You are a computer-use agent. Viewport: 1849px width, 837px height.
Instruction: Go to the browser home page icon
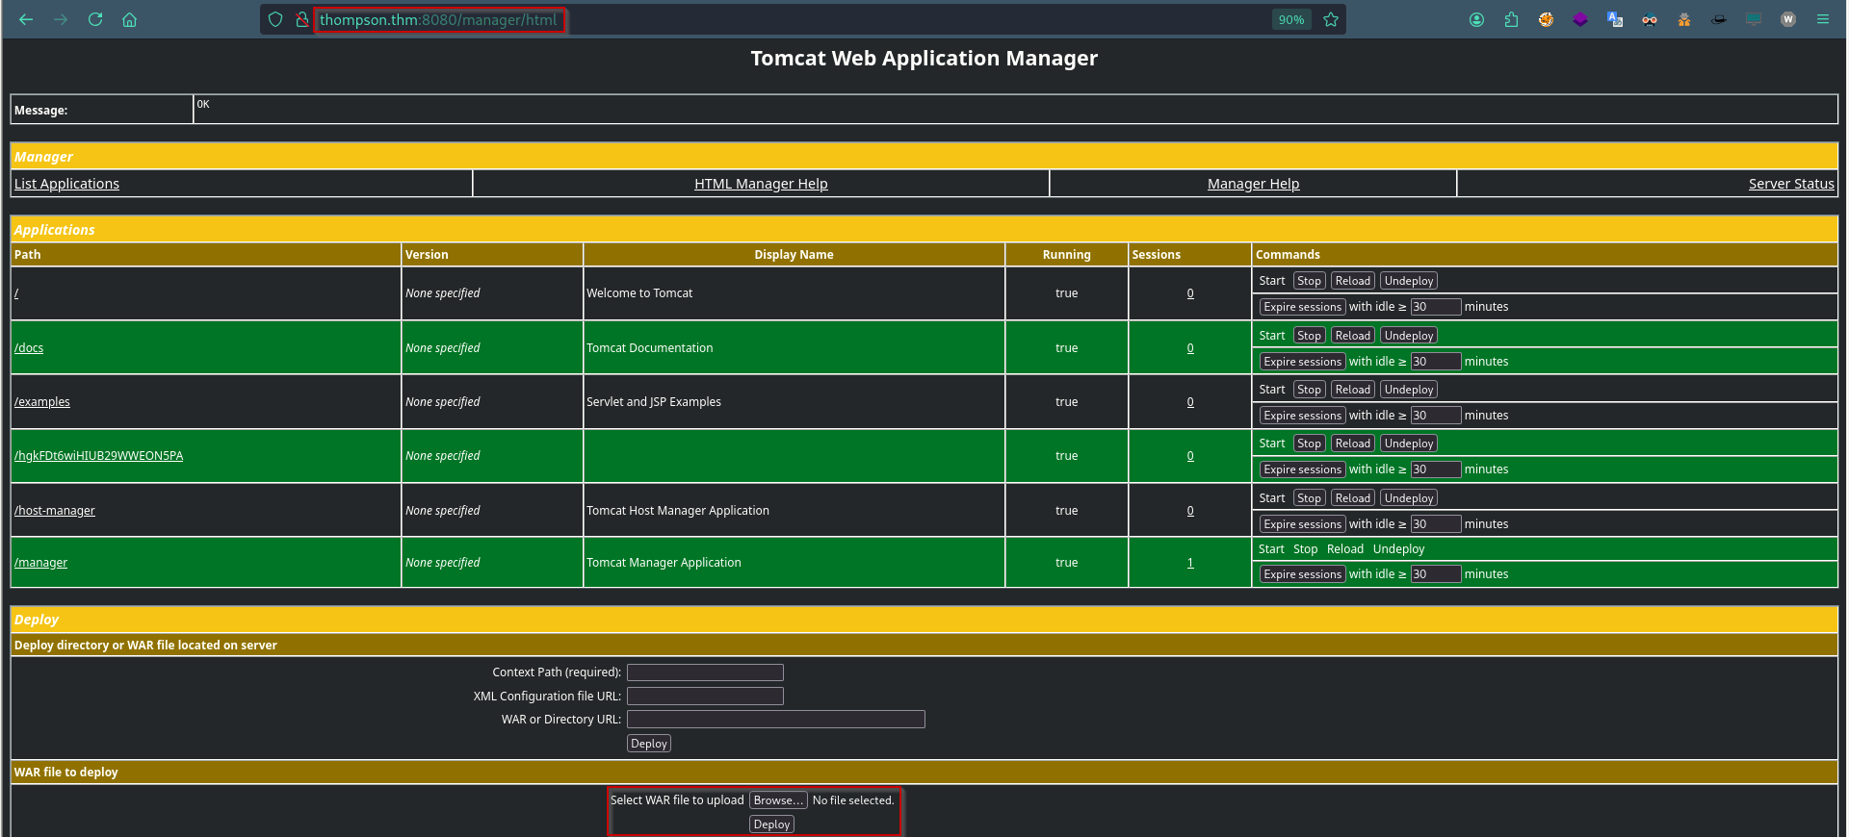click(x=130, y=19)
